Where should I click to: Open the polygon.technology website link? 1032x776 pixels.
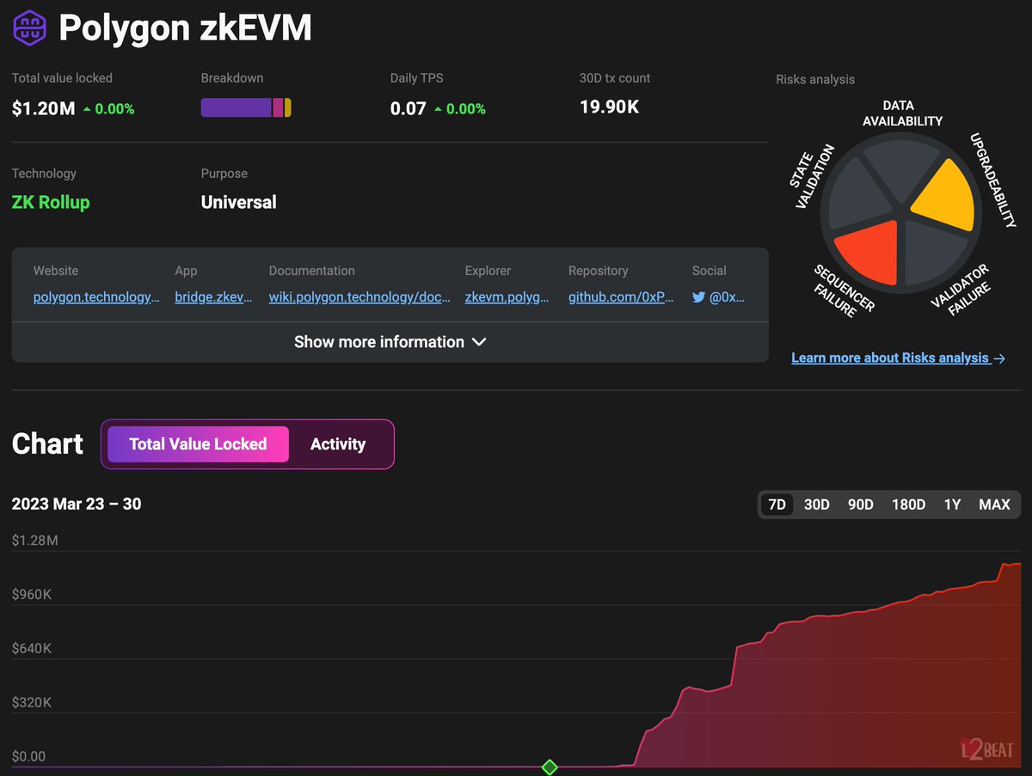point(96,297)
